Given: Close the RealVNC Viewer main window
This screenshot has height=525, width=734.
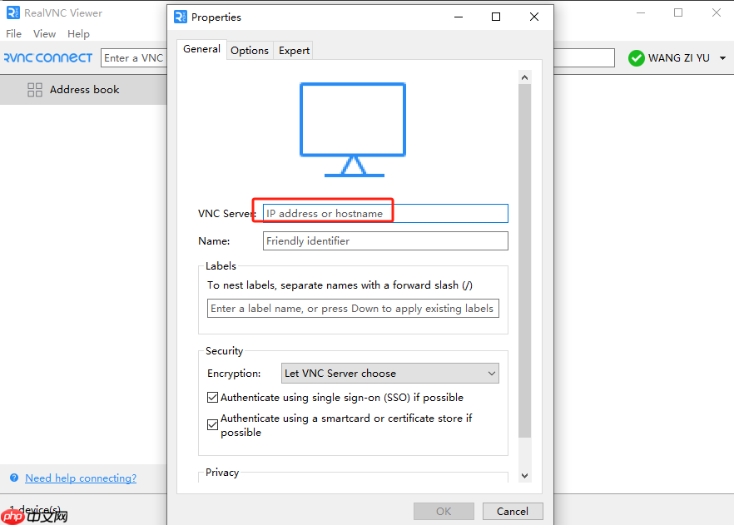Looking at the screenshot, I should point(717,12).
